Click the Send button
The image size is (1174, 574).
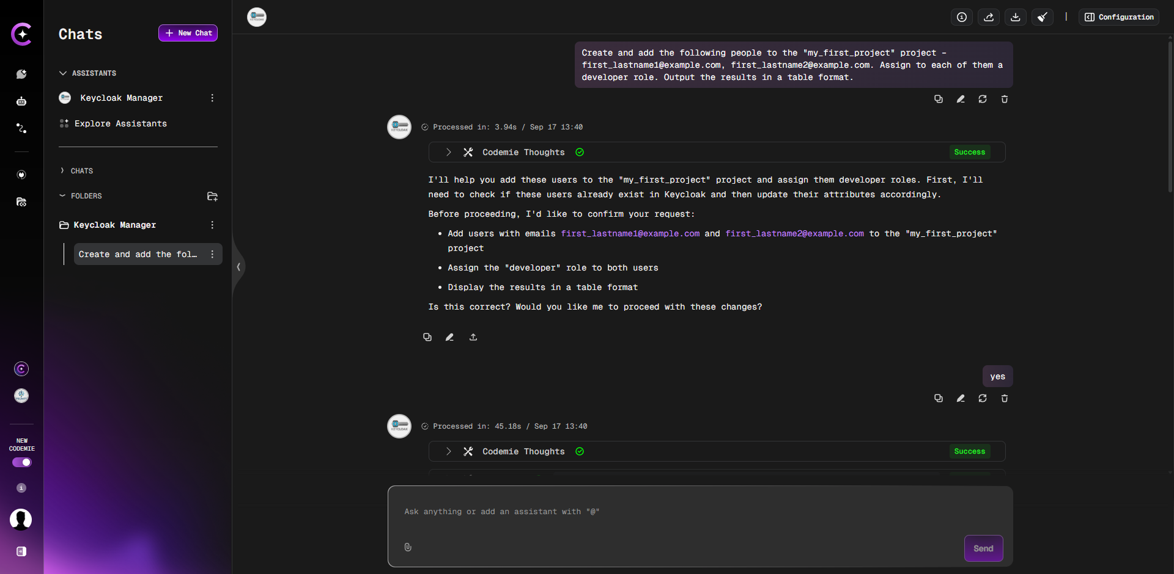[983, 548]
